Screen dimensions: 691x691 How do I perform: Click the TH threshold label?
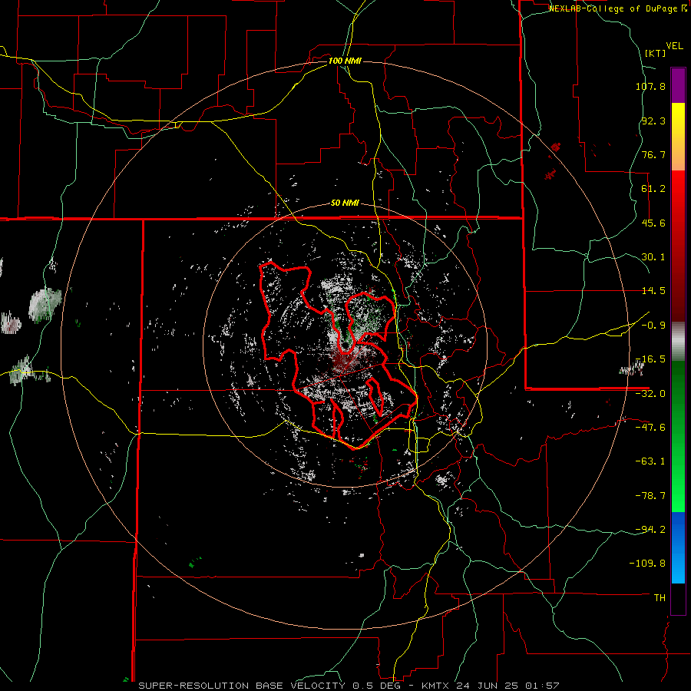pos(660,598)
